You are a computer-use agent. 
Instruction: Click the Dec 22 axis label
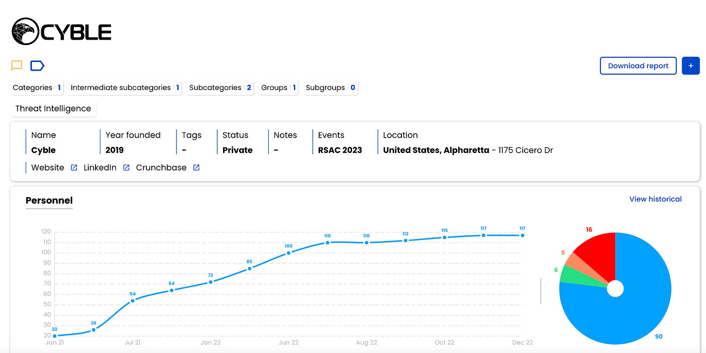pyautogui.click(x=522, y=342)
